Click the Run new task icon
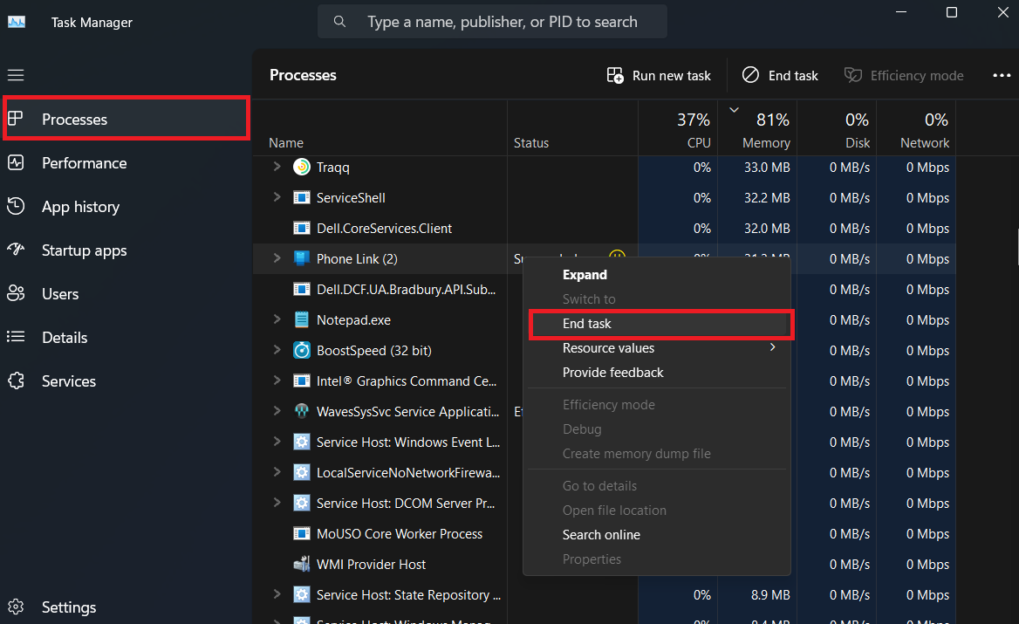 click(615, 75)
